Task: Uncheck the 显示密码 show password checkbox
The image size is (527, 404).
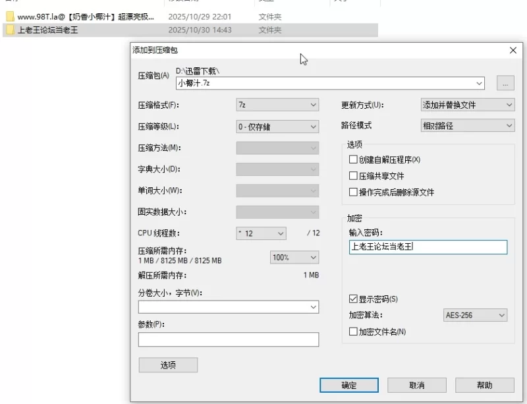Action: click(x=353, y=298)
